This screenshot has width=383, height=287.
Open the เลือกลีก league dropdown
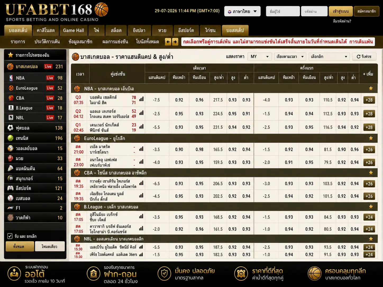(x=329, y=57)
